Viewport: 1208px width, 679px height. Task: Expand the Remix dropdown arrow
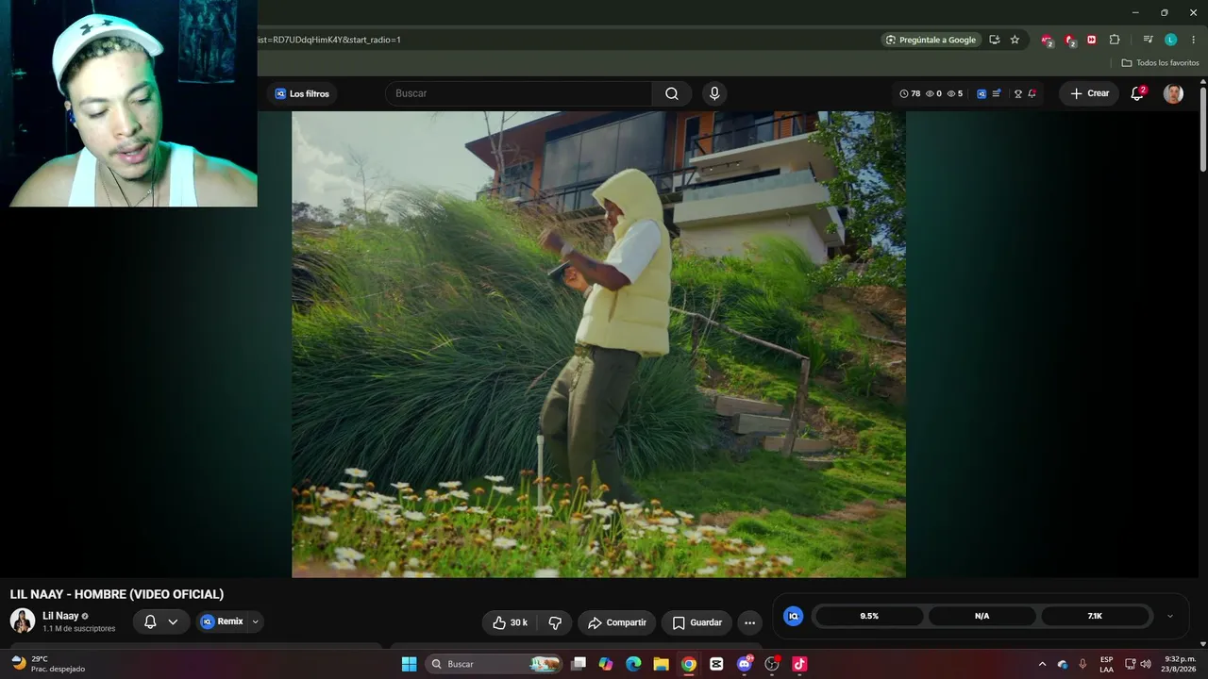[255, 621]
